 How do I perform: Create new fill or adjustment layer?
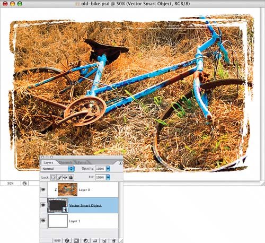point(86,240)
